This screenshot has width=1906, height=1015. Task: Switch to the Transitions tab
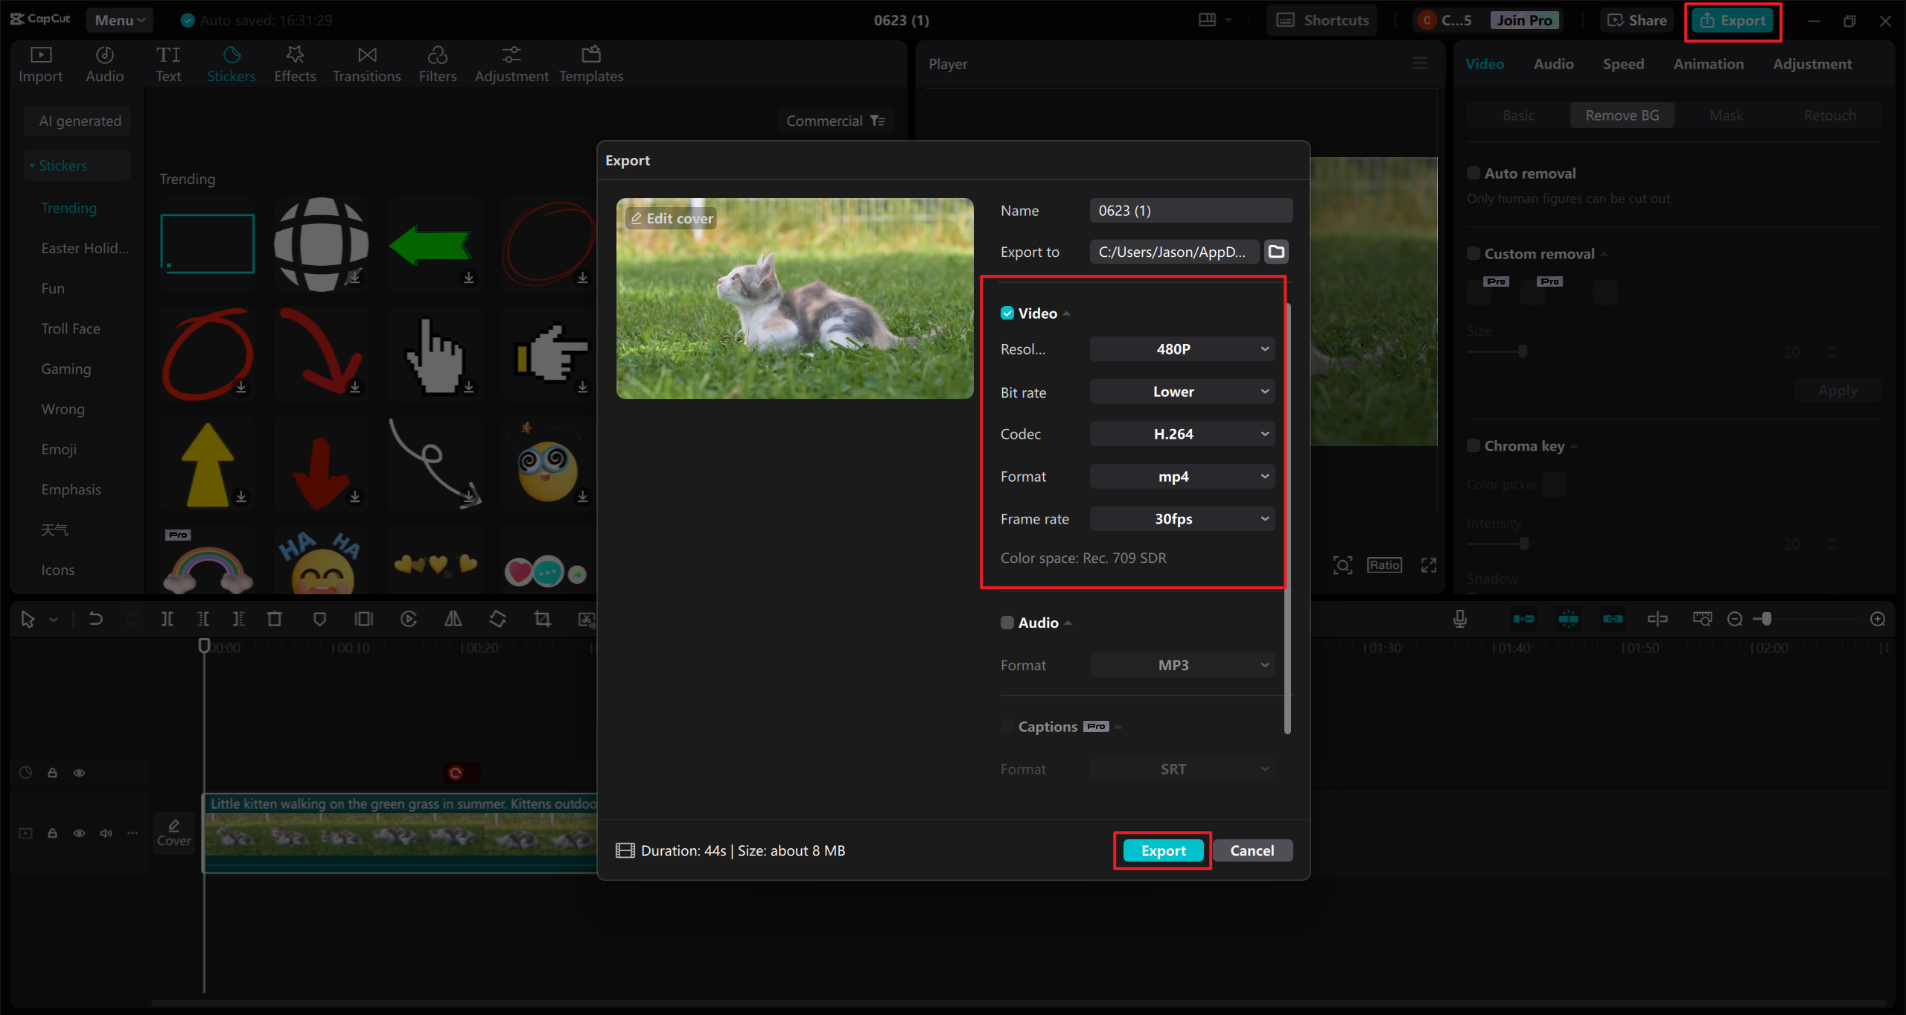(366, 64)
